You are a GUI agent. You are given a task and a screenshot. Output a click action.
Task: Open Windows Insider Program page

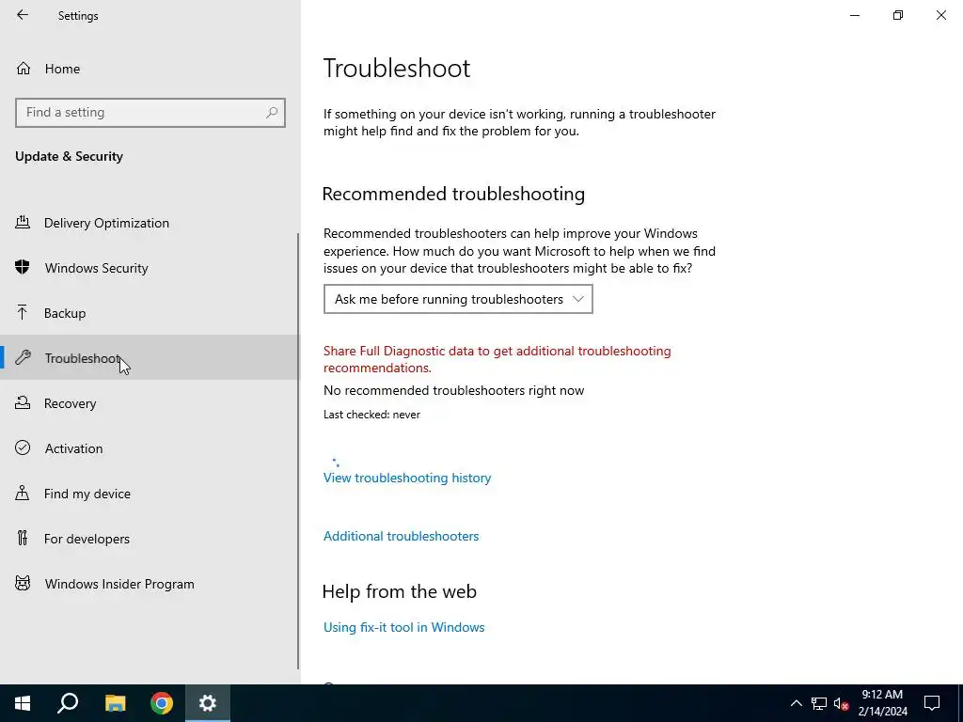click(x=119, y=584)
